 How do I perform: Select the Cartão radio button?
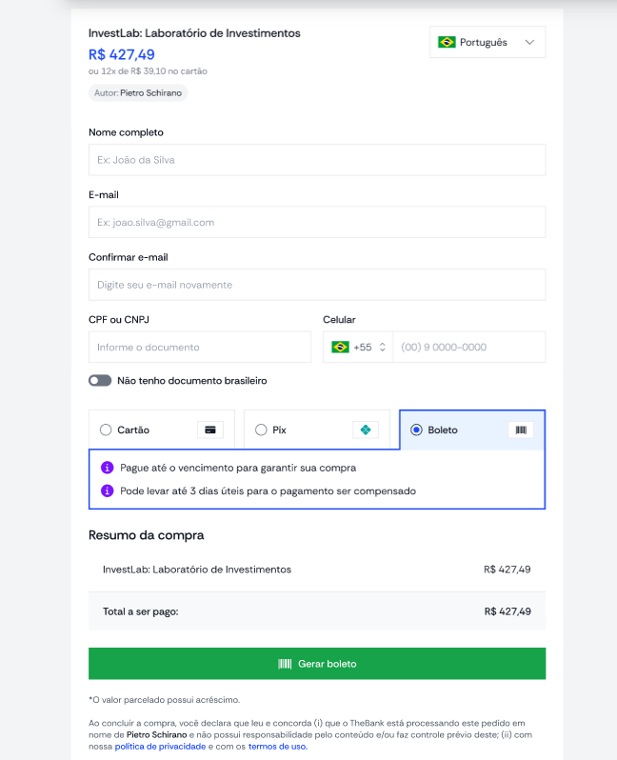[106, 430]
